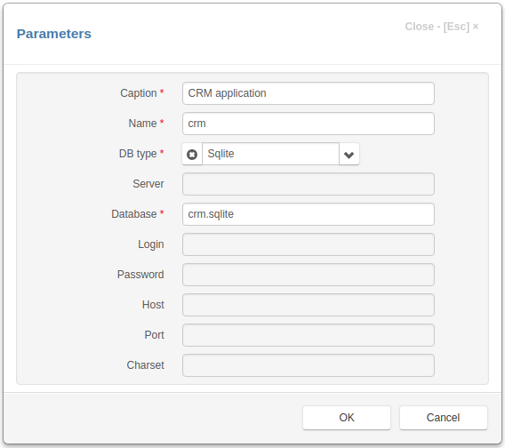Close the dialog via Close - [Esc]
This screenshot has width=505, height=448.
coord(442,27)
